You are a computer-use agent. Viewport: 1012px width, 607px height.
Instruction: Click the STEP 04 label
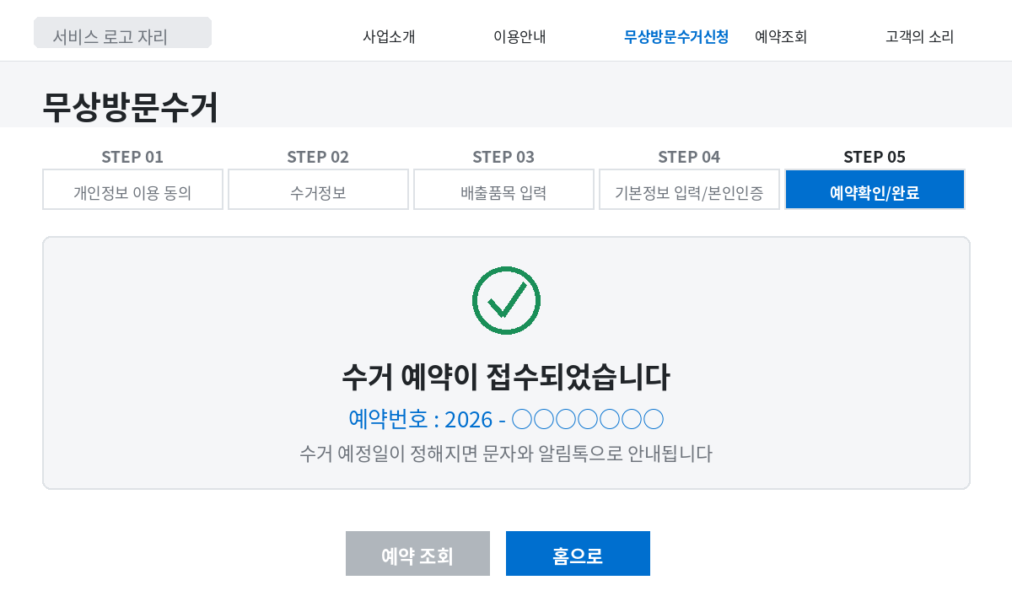[689, 157]
